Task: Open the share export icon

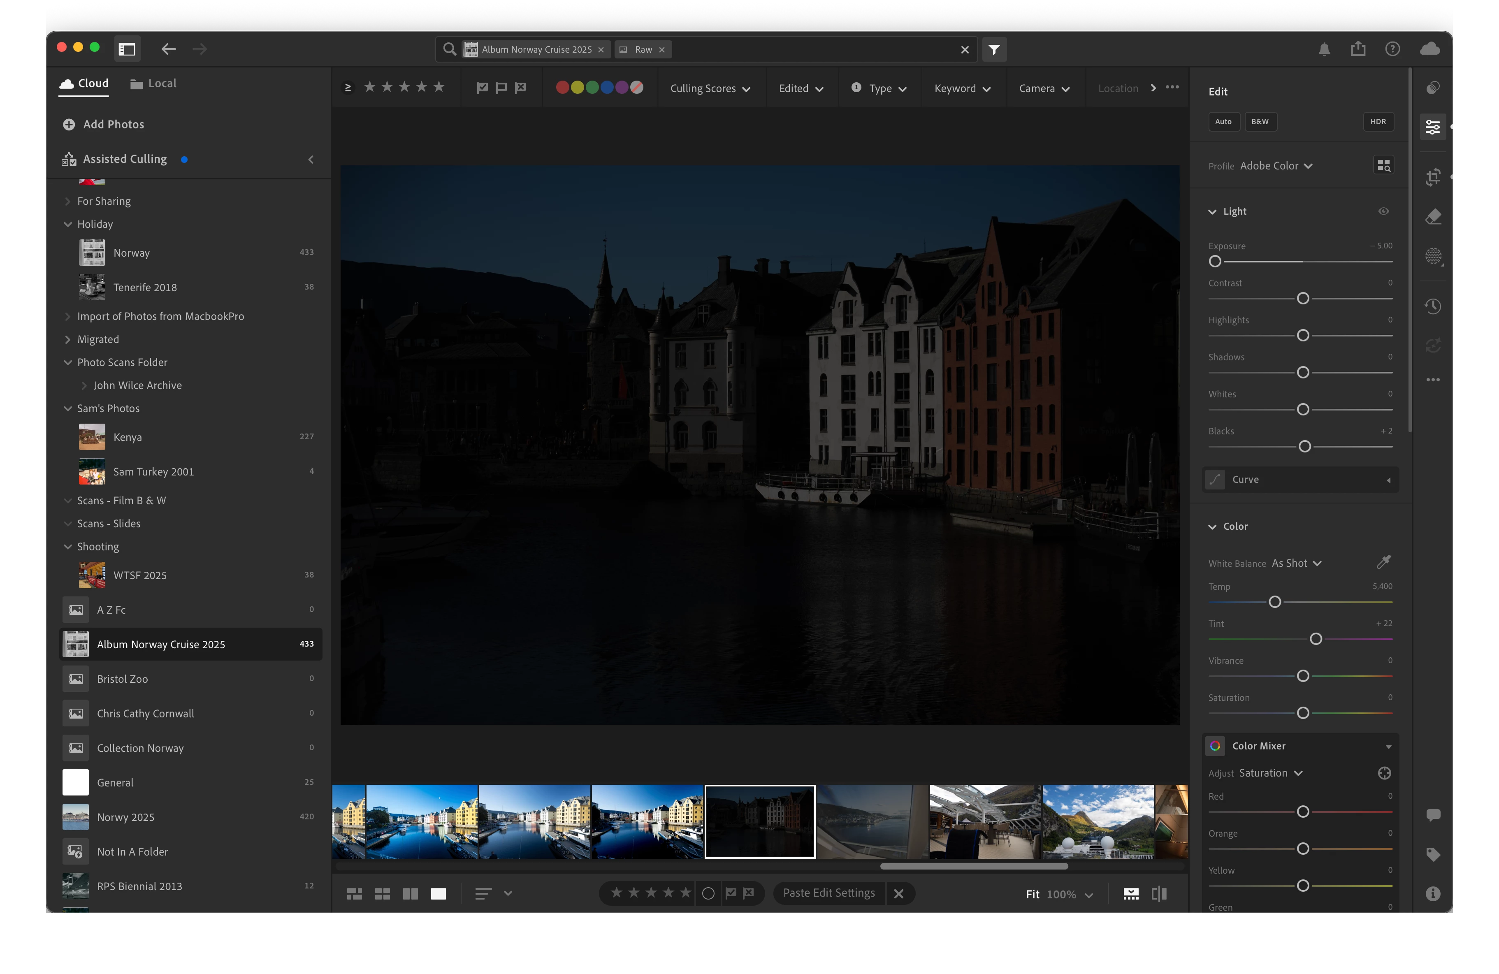Action: tap(1358, 49)
